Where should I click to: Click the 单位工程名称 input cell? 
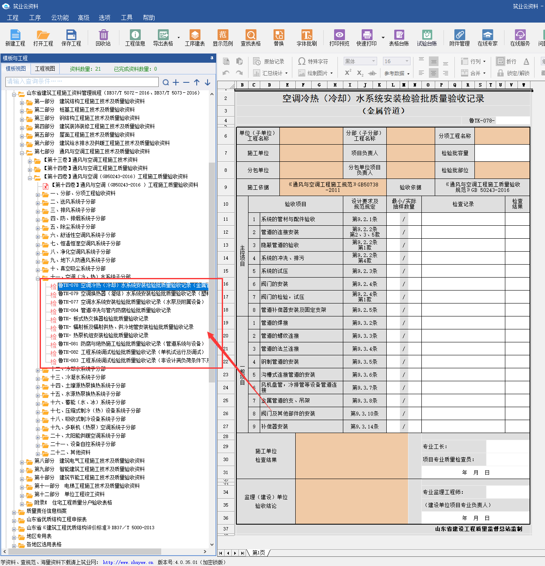tap(311, 136)
